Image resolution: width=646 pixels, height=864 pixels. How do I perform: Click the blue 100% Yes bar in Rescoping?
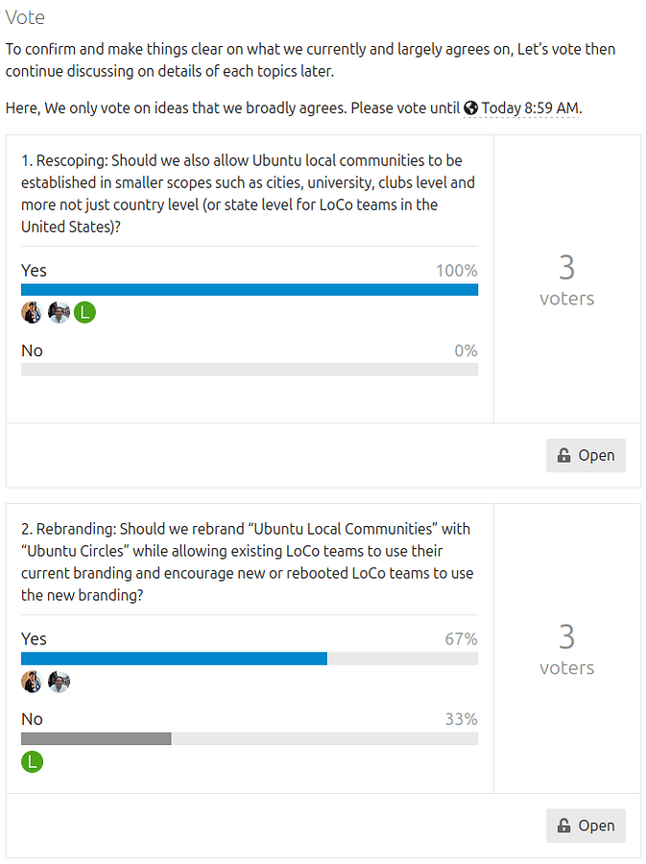[x=249, y=289]
